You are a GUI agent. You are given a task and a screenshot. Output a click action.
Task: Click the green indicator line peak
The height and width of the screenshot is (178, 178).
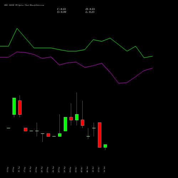[x=17, y=28]
